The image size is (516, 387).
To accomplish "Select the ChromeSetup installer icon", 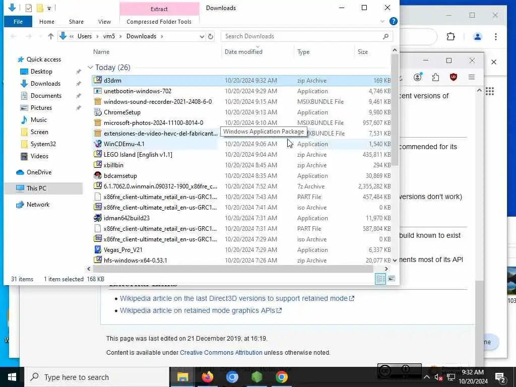I will point(97,112).
